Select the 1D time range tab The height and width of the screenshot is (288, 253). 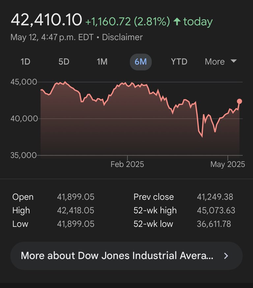(x=25, y=62)
